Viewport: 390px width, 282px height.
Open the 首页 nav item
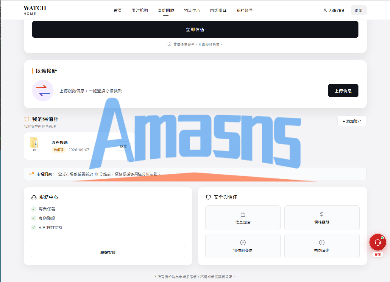(x=118, y=10)
